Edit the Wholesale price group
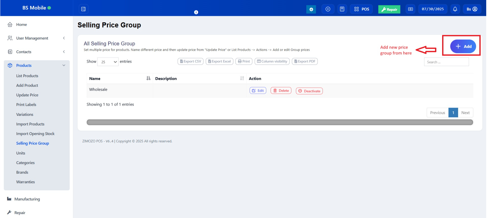Image resolution: width=488 pixels, height=218 pixels. (258, 91)
